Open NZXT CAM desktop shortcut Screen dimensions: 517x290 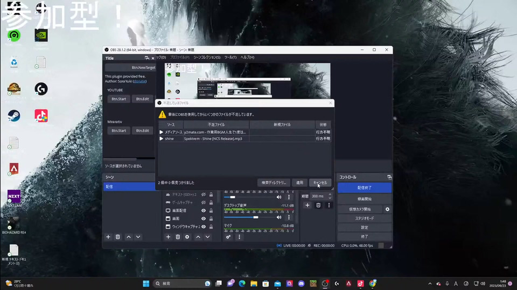[14, 198]
